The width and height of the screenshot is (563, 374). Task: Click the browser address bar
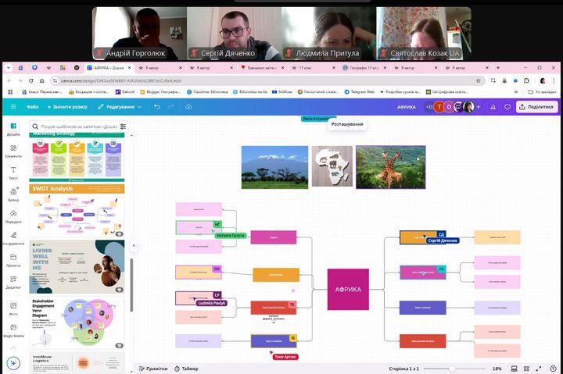[x=264, y=81]
